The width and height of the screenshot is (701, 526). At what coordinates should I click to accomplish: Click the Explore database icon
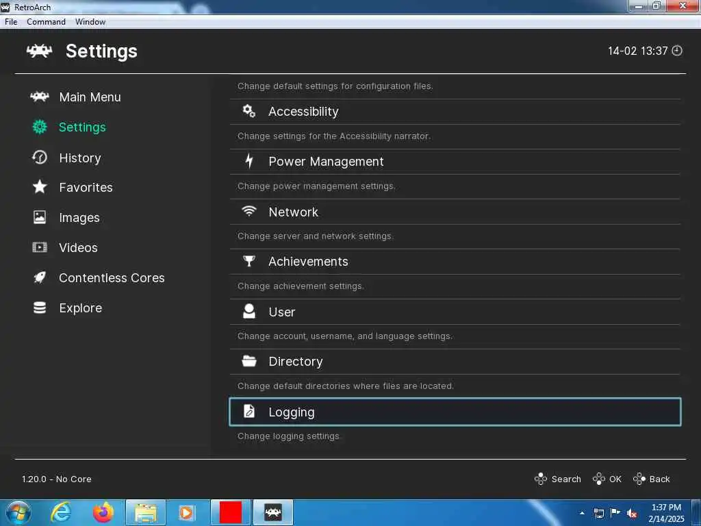point(39,308)
